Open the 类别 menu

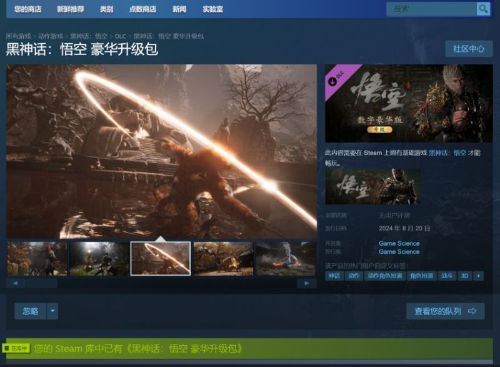[x=106, y=9]
